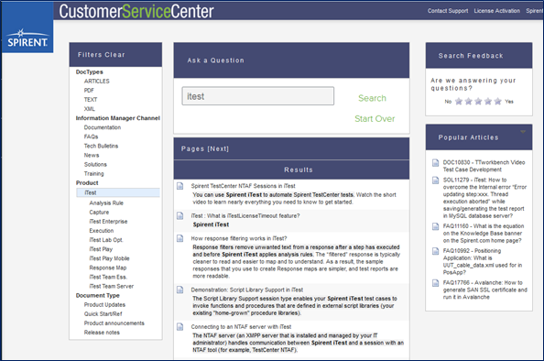Select the highlighted iTest product filter
Image resolution: width=544 pixels, height=361 pixels.
118,192
